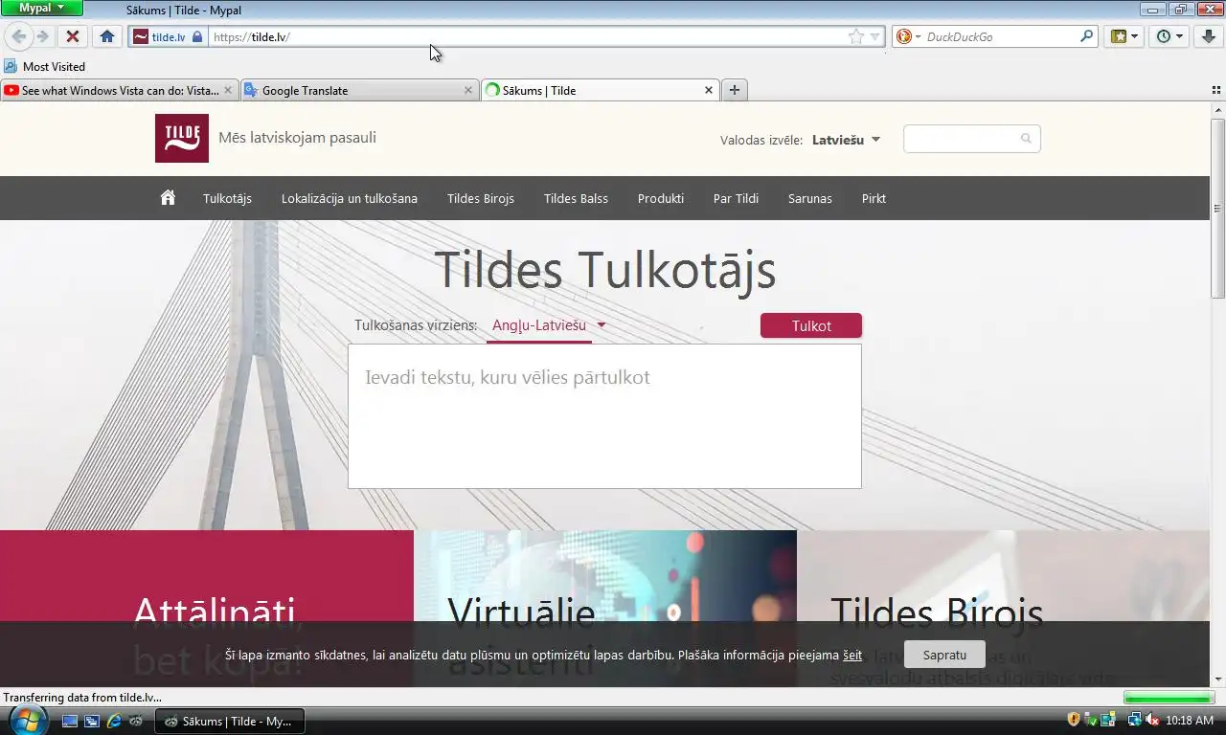This screenshot has width=1226, height=735.
Task: Open the tab groups grid icon
Action: [x=1216, y=90]
